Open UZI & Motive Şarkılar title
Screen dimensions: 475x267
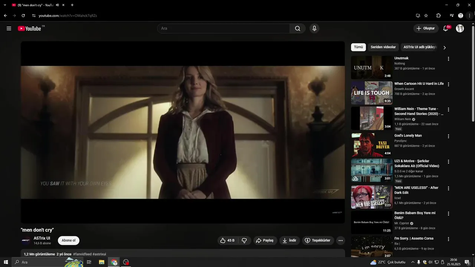coord(417,164)
